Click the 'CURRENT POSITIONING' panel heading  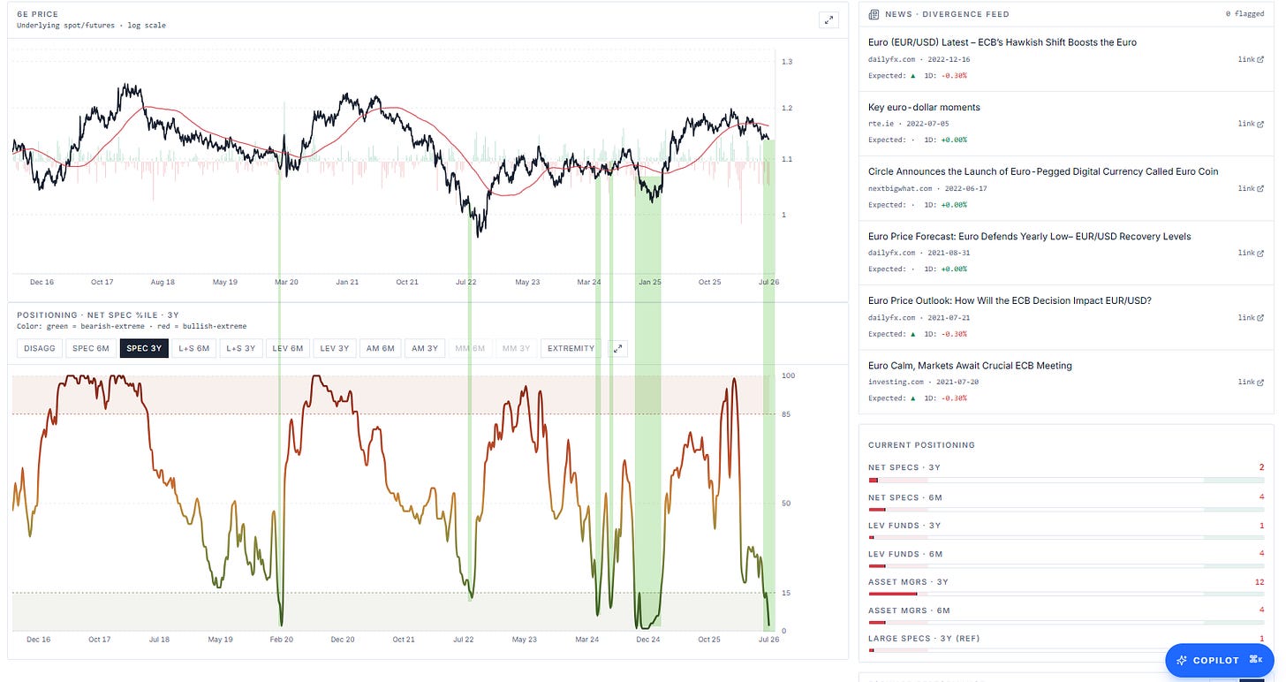(x=921, y=445)
